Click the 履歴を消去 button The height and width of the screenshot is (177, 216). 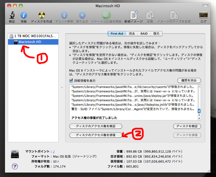[189, 80]
